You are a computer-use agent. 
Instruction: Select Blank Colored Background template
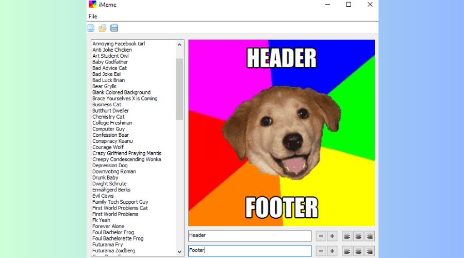click(x=121, y=92)
